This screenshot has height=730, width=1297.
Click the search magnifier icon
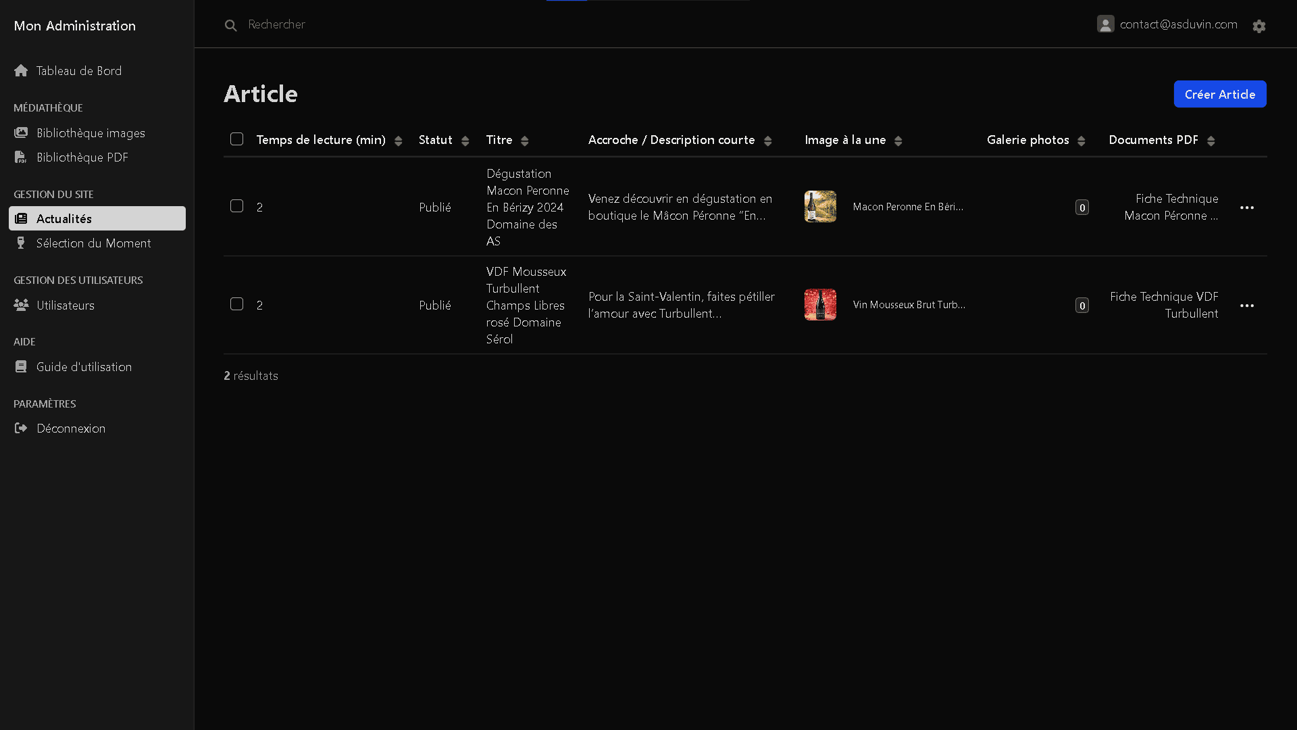click(231, 26)
